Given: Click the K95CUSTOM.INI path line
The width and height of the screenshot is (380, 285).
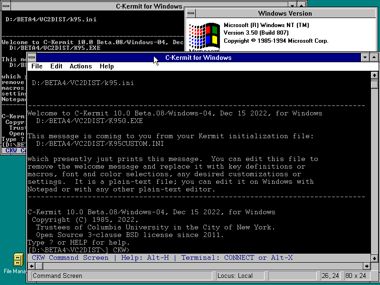Looking at the screenshot, I should tap(100, 143).
